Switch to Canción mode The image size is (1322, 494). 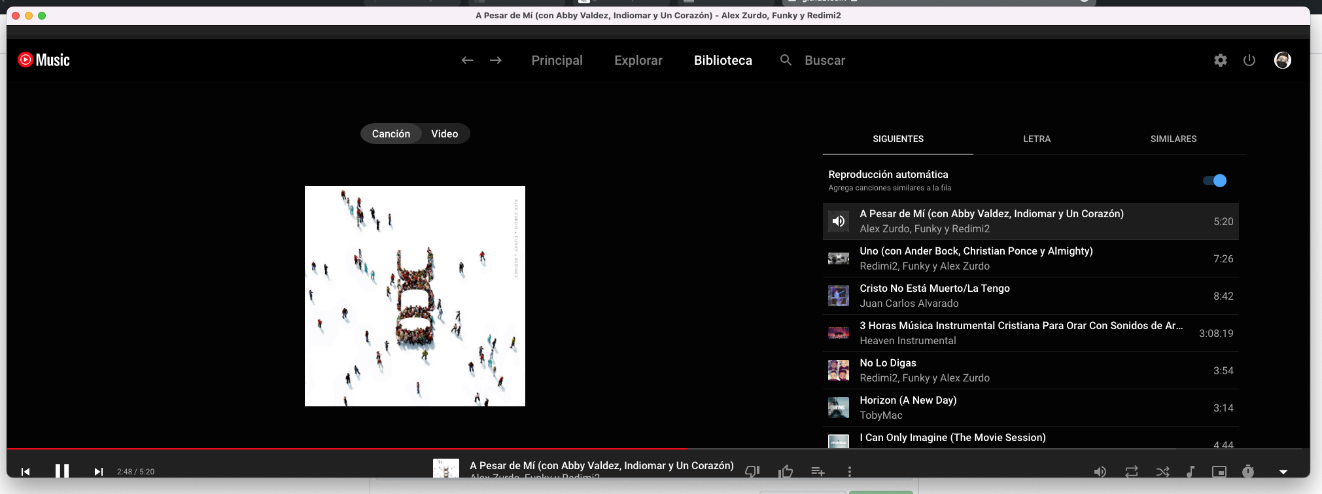(391, 133)
